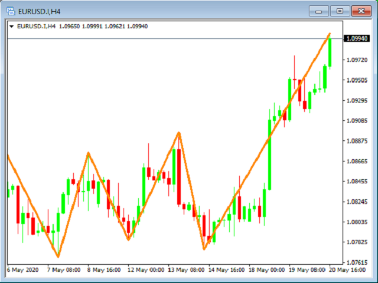Click the 18 May 00:00 time label
Image resolution: width=378 pixels, height=283 pixels.
pyautogui.click(x=266, y=270)
